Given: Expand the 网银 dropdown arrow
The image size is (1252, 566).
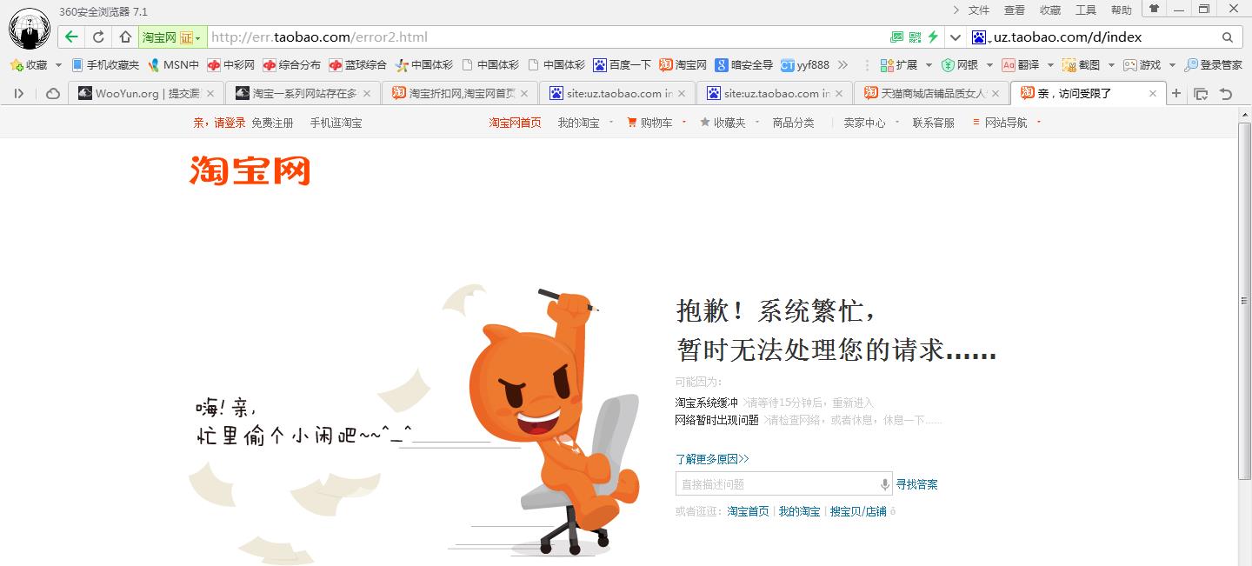Looking at the screenshot, I should [x=989, y=65].
